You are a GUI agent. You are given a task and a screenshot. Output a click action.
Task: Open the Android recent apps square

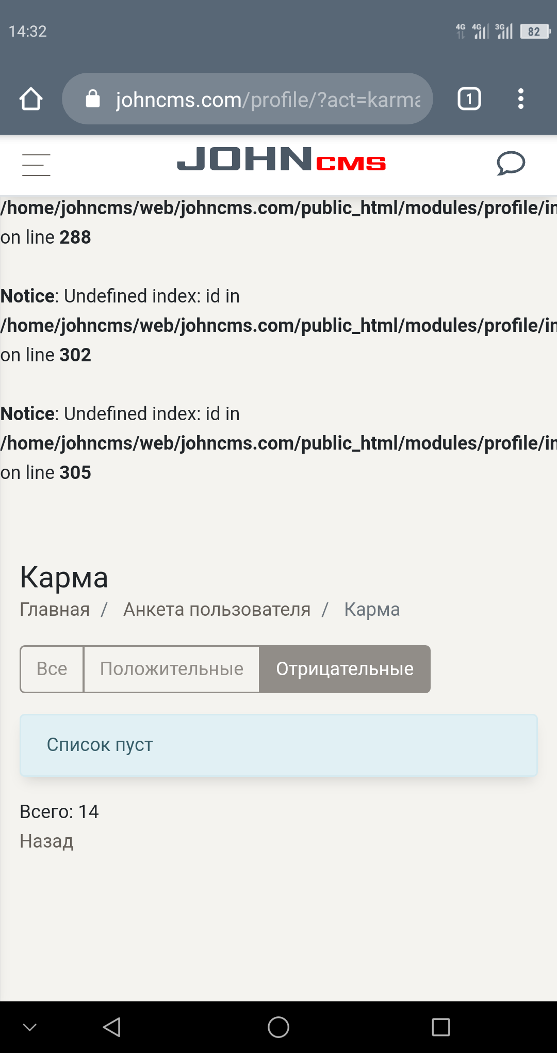tap(441, 1027)
